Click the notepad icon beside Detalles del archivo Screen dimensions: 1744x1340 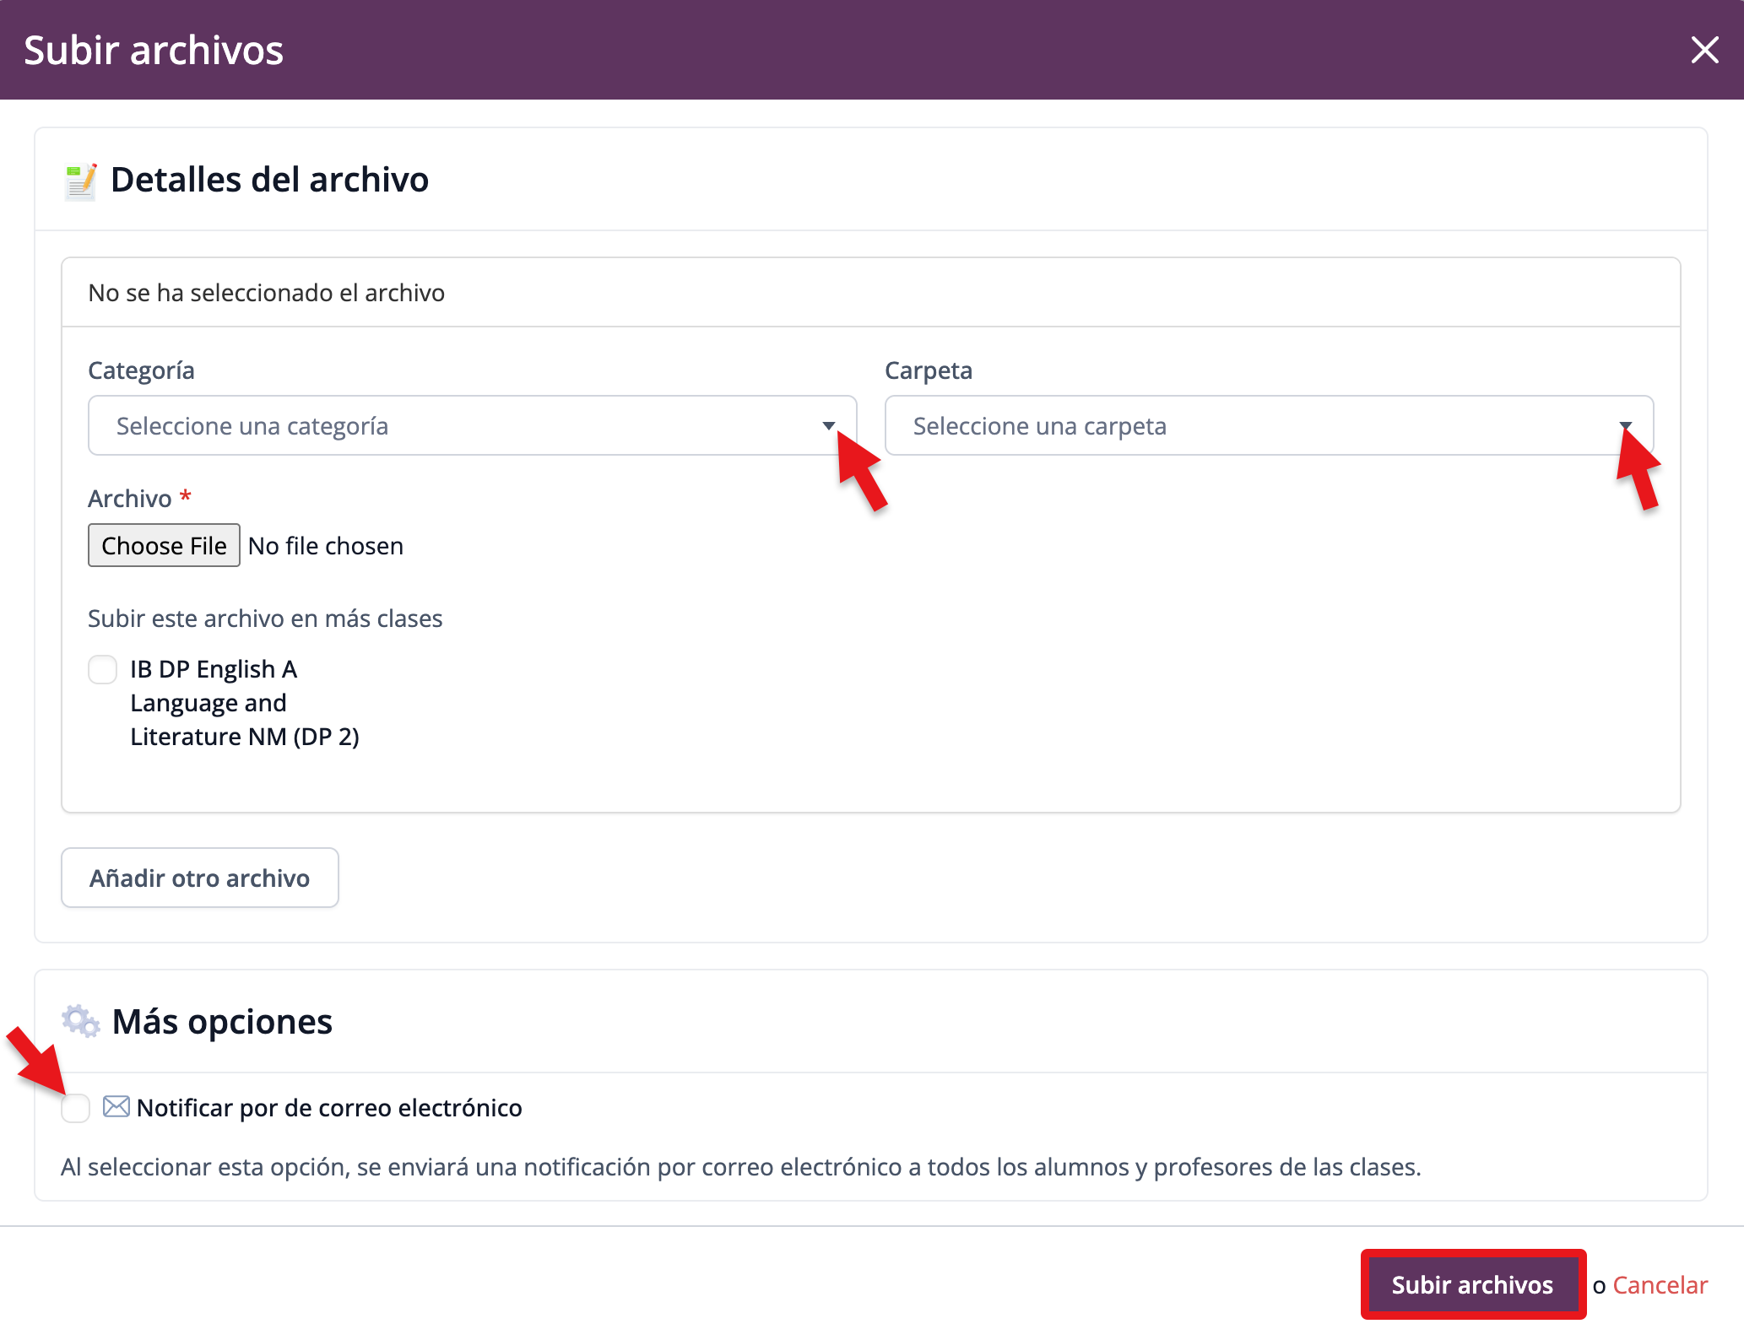[81, 181]
